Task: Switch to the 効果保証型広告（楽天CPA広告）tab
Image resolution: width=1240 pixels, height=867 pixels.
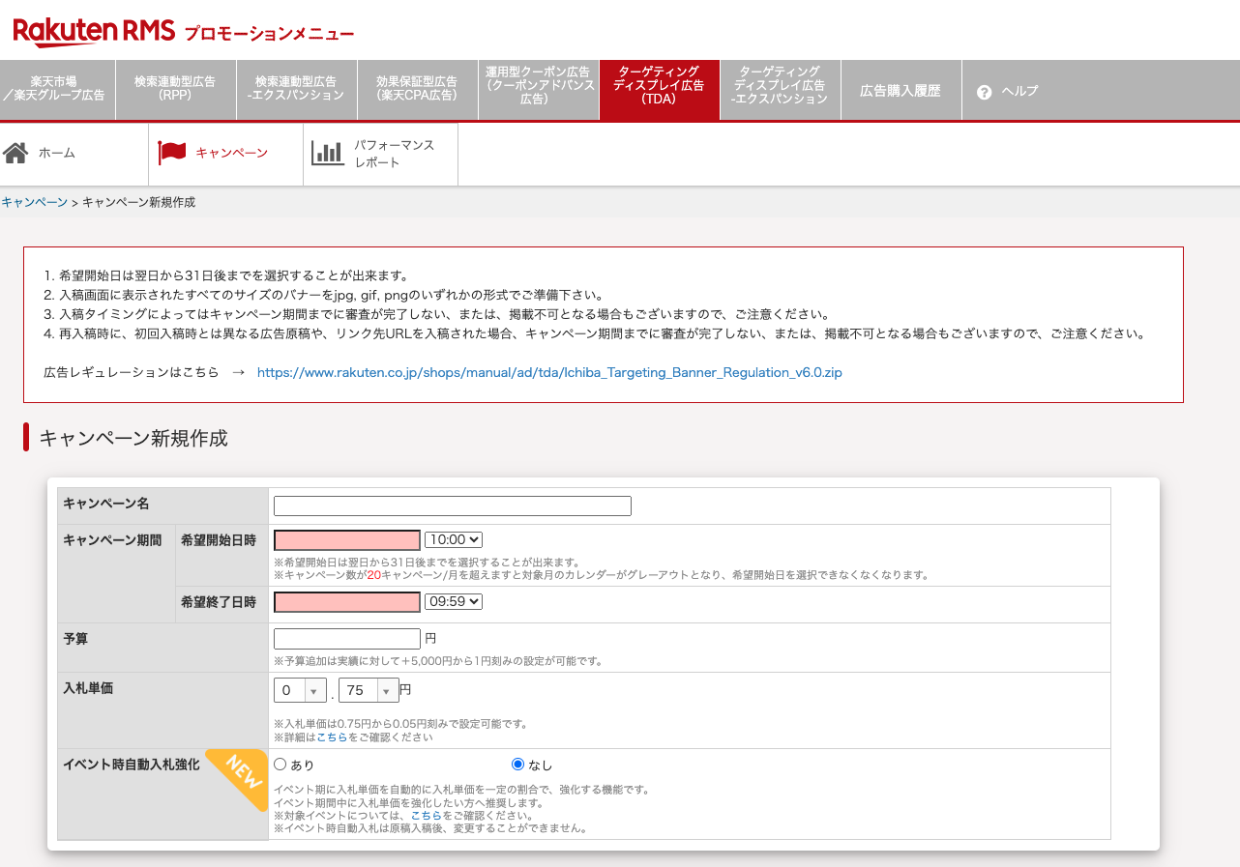Action: (x=417, y=89)
